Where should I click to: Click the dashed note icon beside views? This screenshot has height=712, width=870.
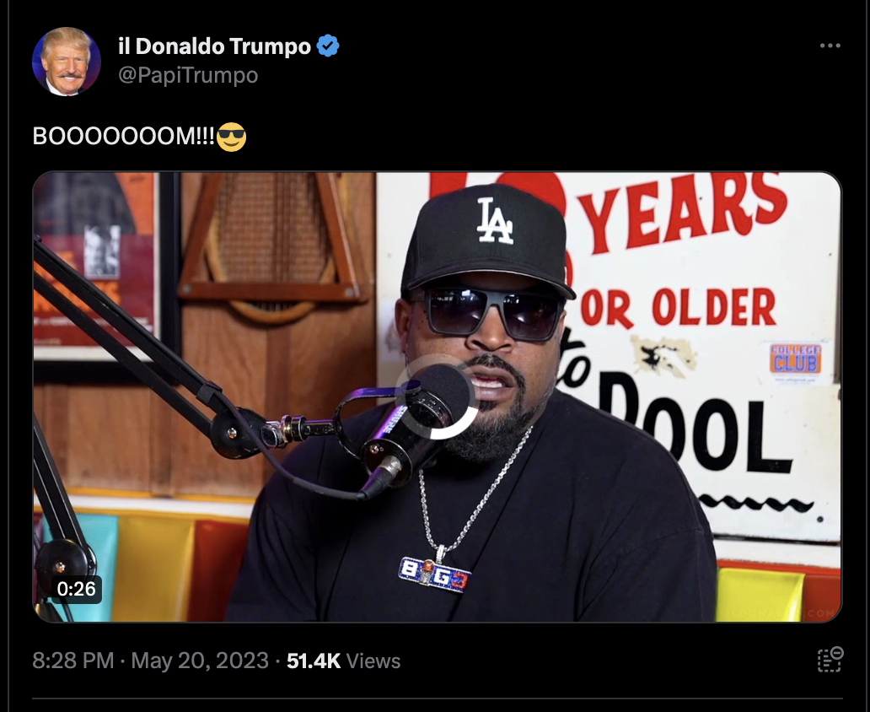[830, 660]
